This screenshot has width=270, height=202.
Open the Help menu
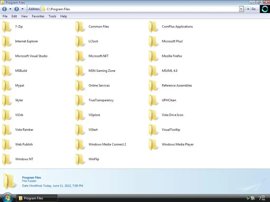[64, 16]
